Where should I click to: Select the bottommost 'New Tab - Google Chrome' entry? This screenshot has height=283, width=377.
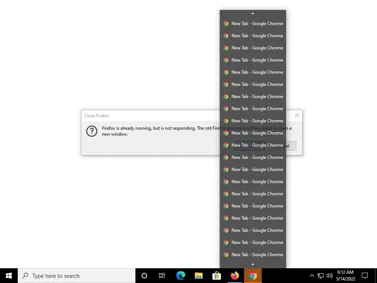253,255
